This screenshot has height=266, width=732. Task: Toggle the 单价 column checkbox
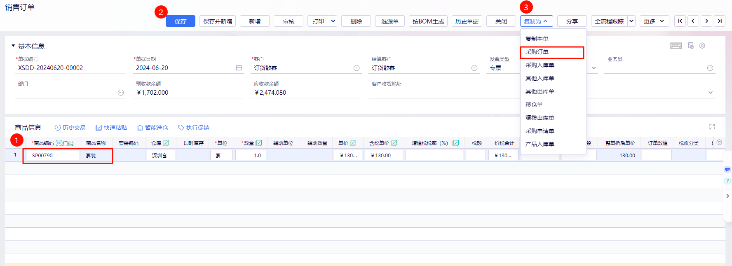pyautogui.click(x=353, y=143)
